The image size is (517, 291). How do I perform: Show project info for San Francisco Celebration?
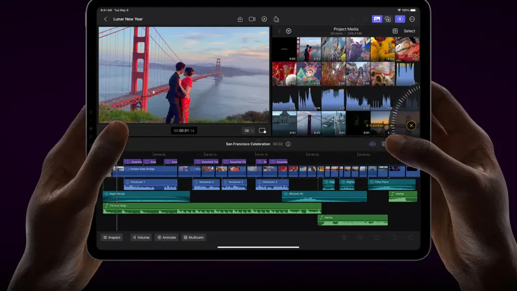(288, 144)
